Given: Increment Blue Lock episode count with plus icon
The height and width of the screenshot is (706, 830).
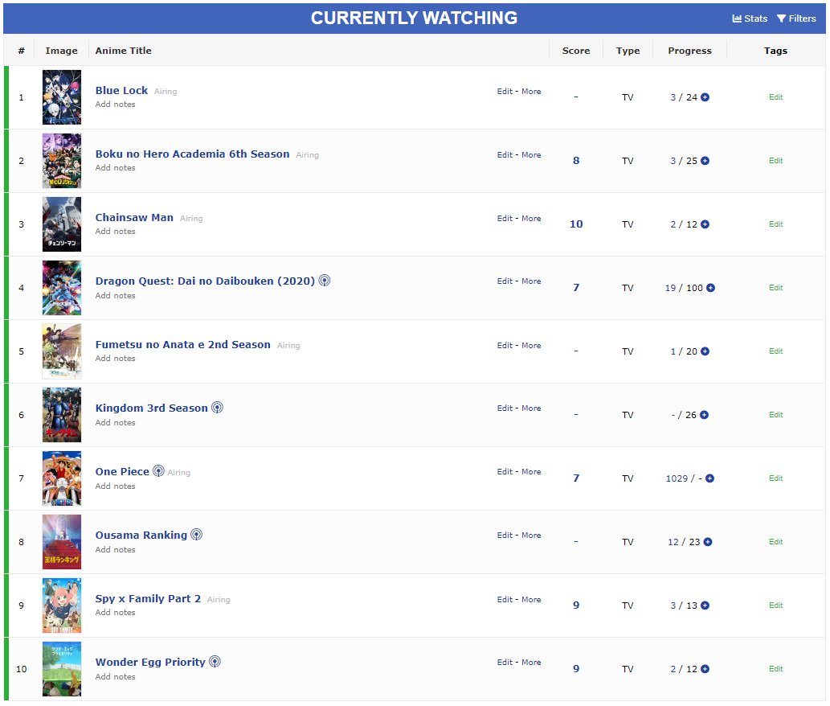Looking at the screenshot, I should pyautogui.click(x=706, y=96).
